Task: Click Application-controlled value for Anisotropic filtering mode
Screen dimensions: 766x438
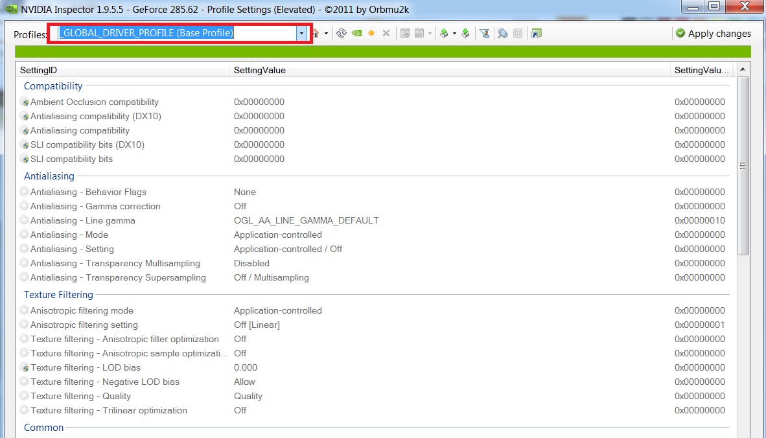Action: coord(277,310)
